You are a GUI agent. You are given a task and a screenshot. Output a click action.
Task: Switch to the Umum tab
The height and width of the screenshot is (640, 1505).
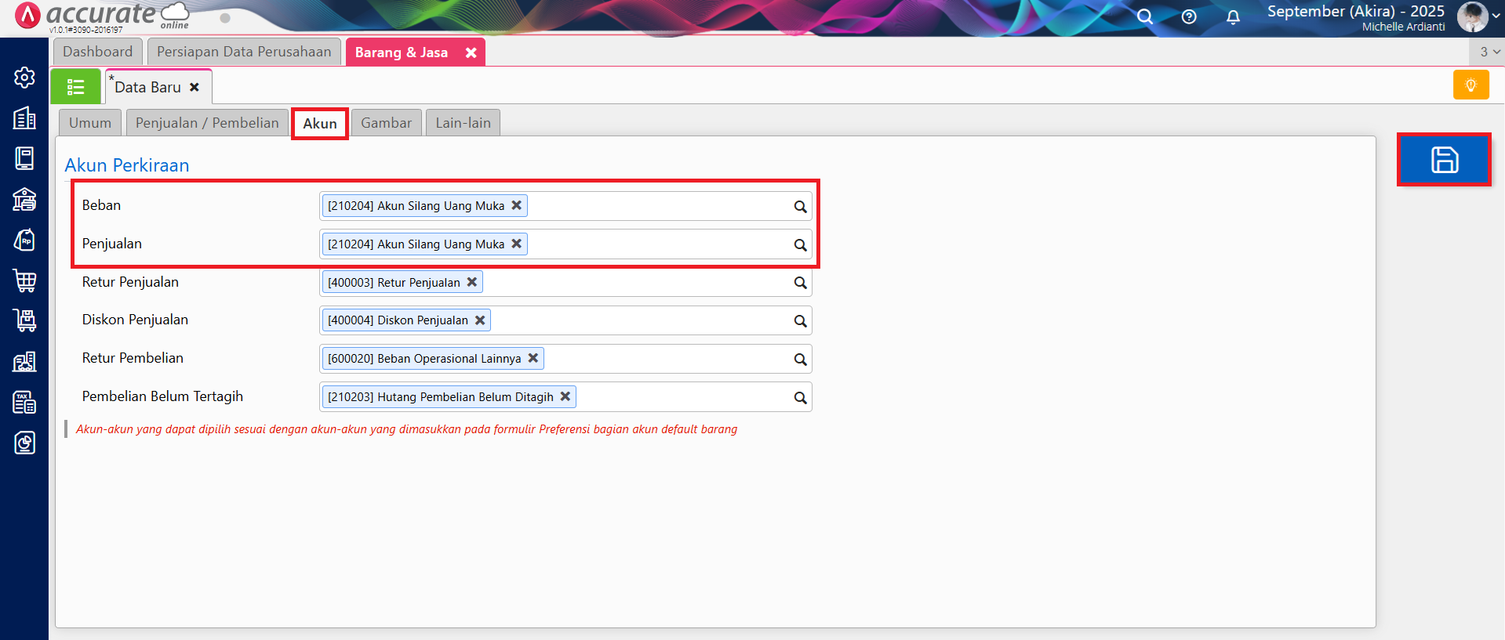pos(90,123)
